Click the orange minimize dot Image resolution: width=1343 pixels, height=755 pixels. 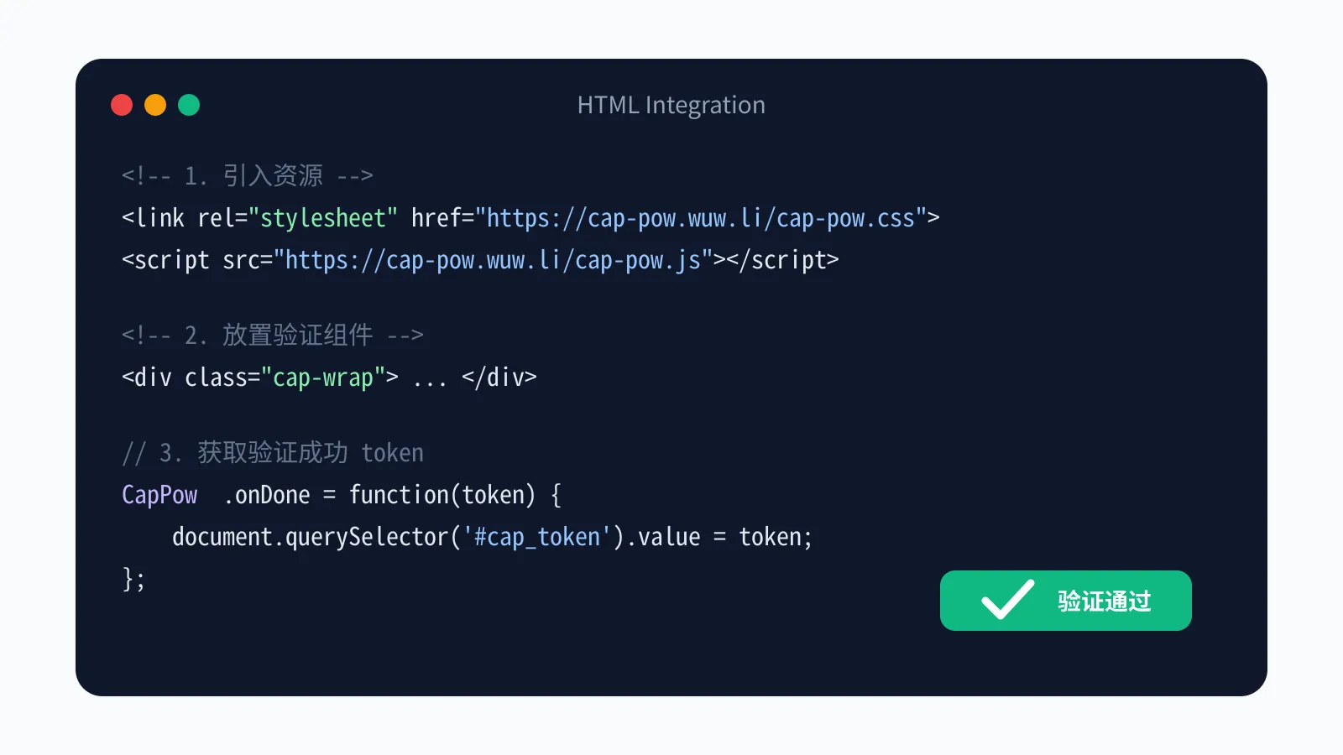point(155,105)
